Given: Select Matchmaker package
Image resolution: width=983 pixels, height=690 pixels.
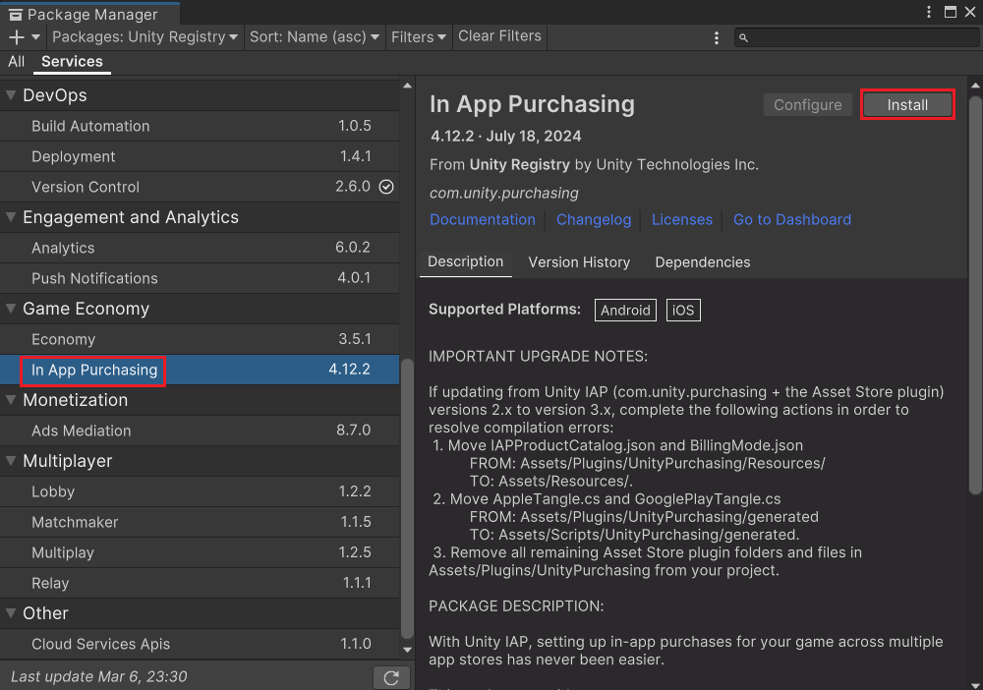Looking at the screenshot, I should coord(200,522).
